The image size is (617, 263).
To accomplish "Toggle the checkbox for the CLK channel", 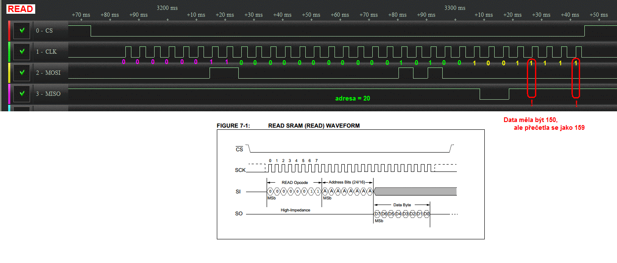I will (21, 52).
